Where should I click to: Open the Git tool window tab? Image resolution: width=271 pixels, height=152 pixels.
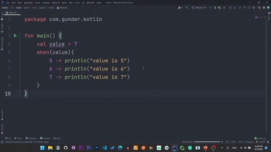tap(8, 138)
